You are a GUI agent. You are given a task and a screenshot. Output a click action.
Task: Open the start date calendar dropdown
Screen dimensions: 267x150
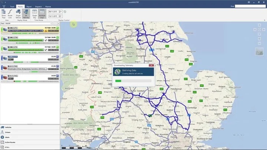tap(60, 11)
